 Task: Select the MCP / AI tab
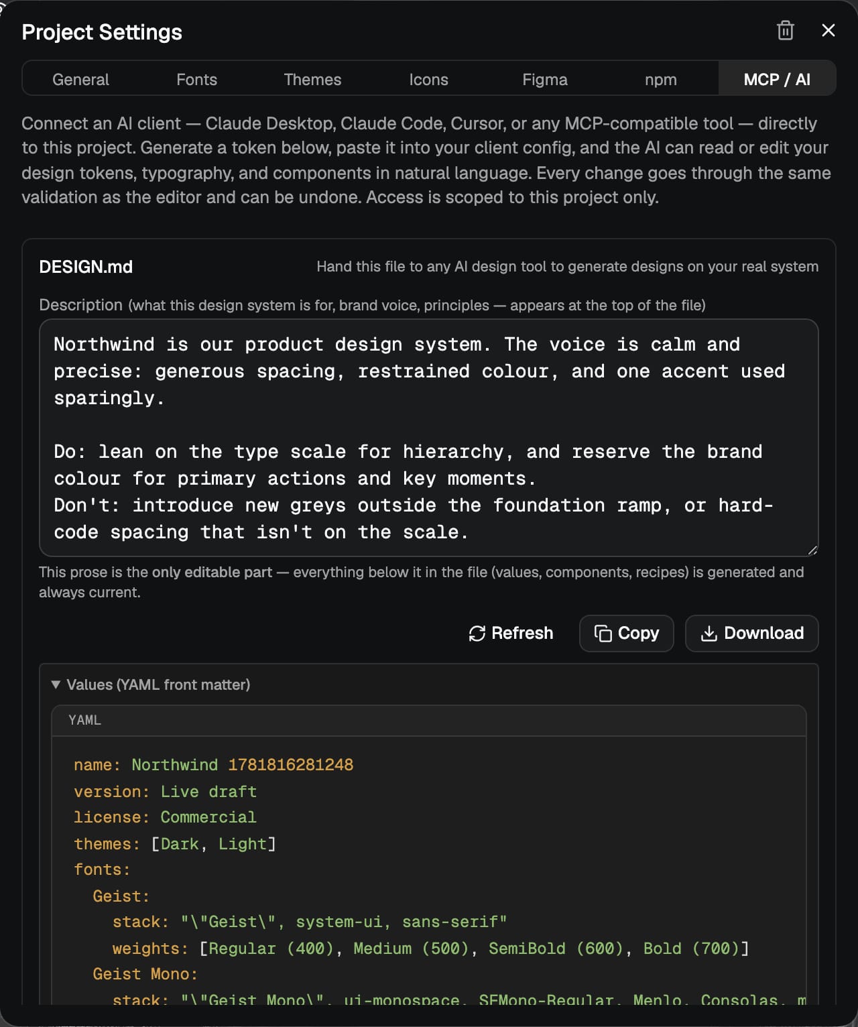777,79
